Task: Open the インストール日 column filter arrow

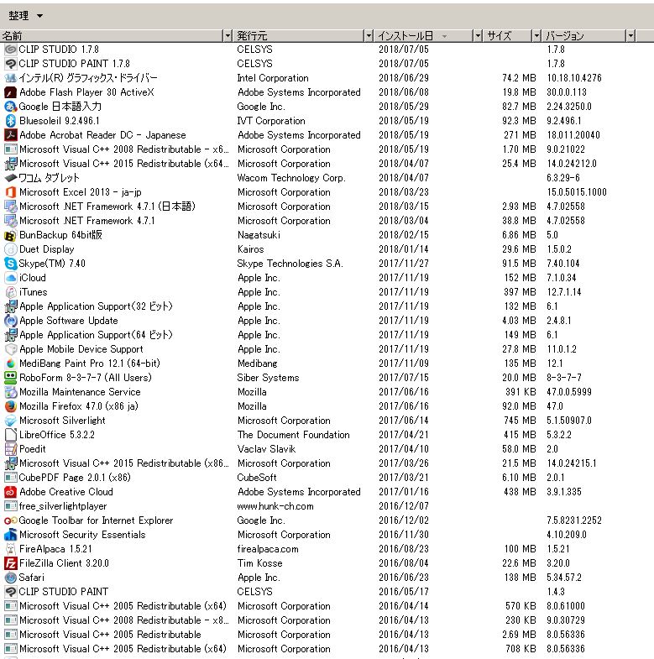Action: tap(478, 36)
